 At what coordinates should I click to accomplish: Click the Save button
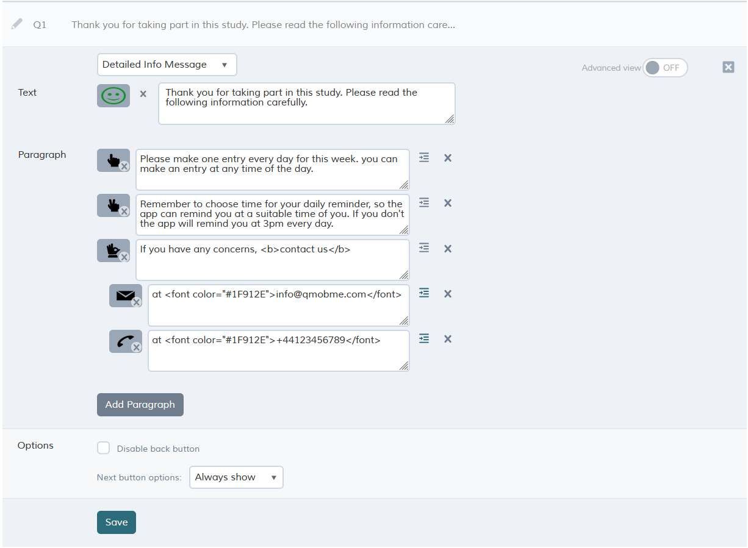[117, 522]
